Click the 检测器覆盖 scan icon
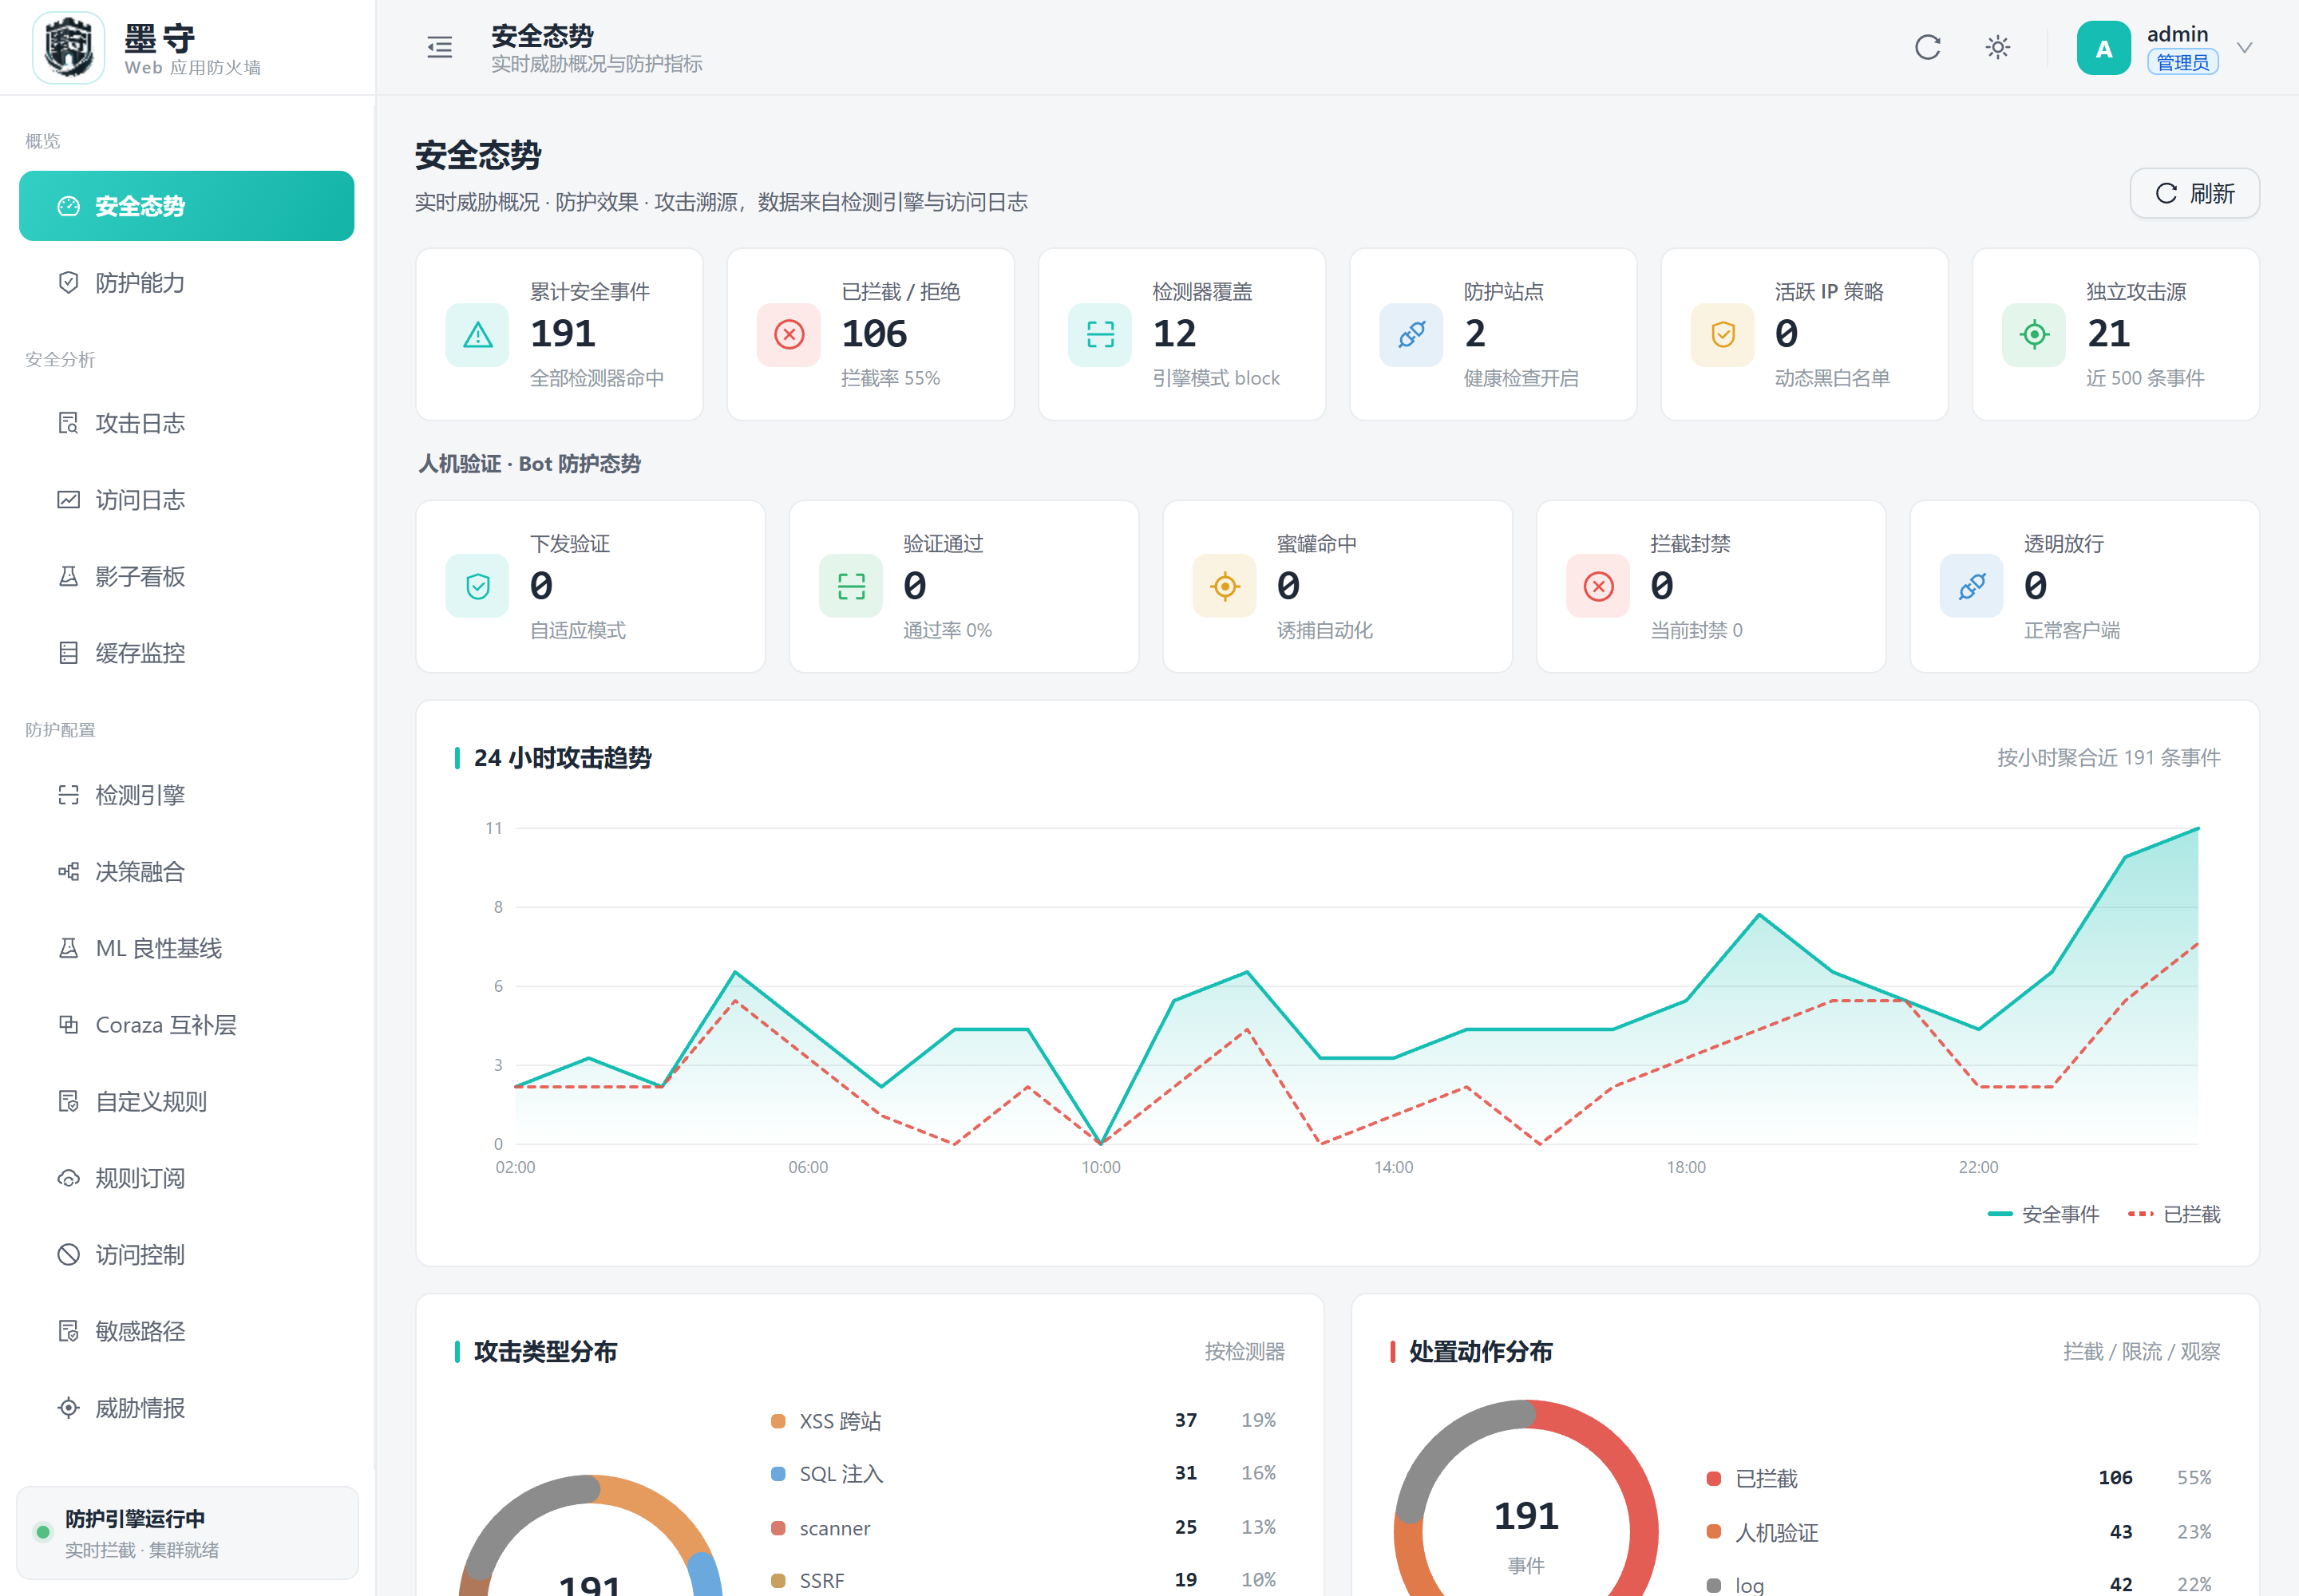Image resolution: width=2299 pixels, height=1596 pixels. 1101,335
